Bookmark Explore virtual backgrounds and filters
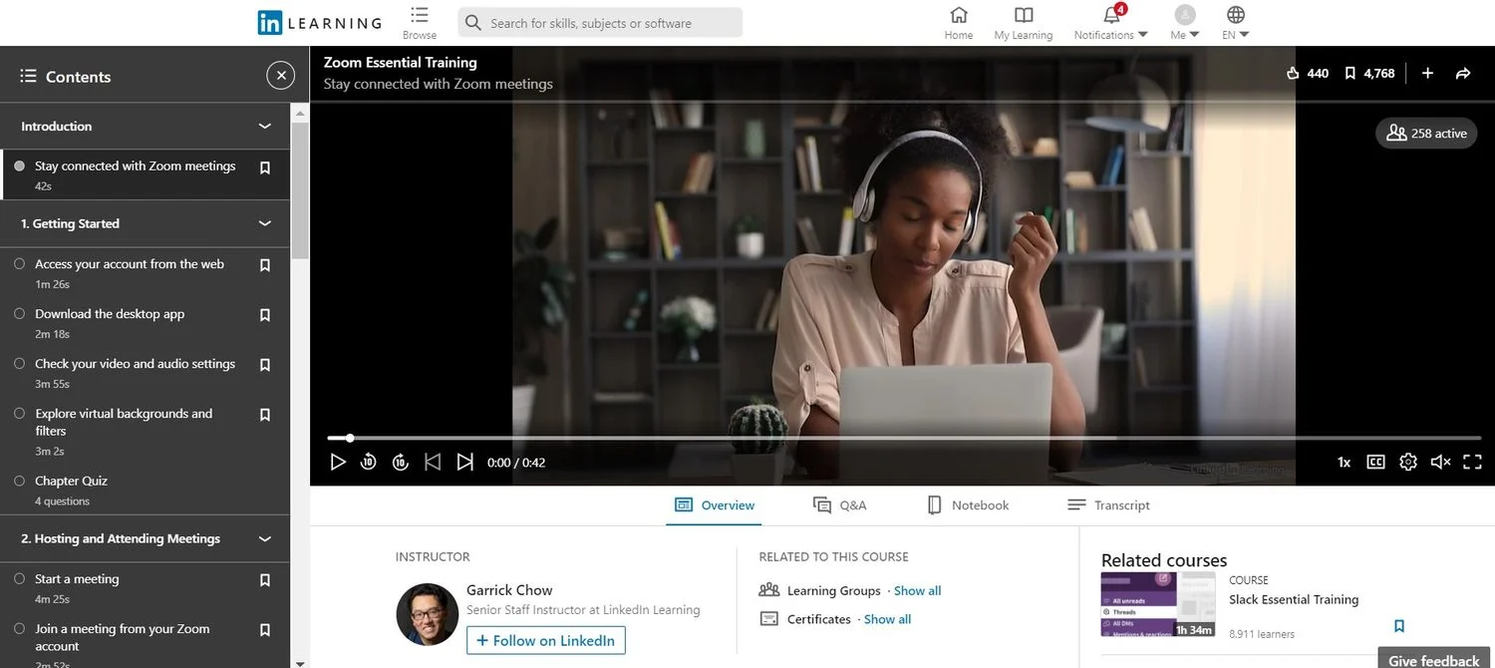Viewport: 1495px width, 668px height. 265,415
